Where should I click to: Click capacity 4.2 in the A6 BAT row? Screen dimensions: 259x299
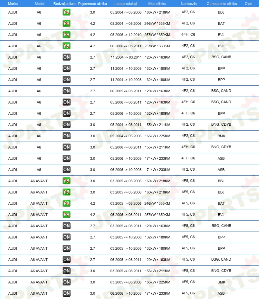pyautogui.click(x=92, y=23)
